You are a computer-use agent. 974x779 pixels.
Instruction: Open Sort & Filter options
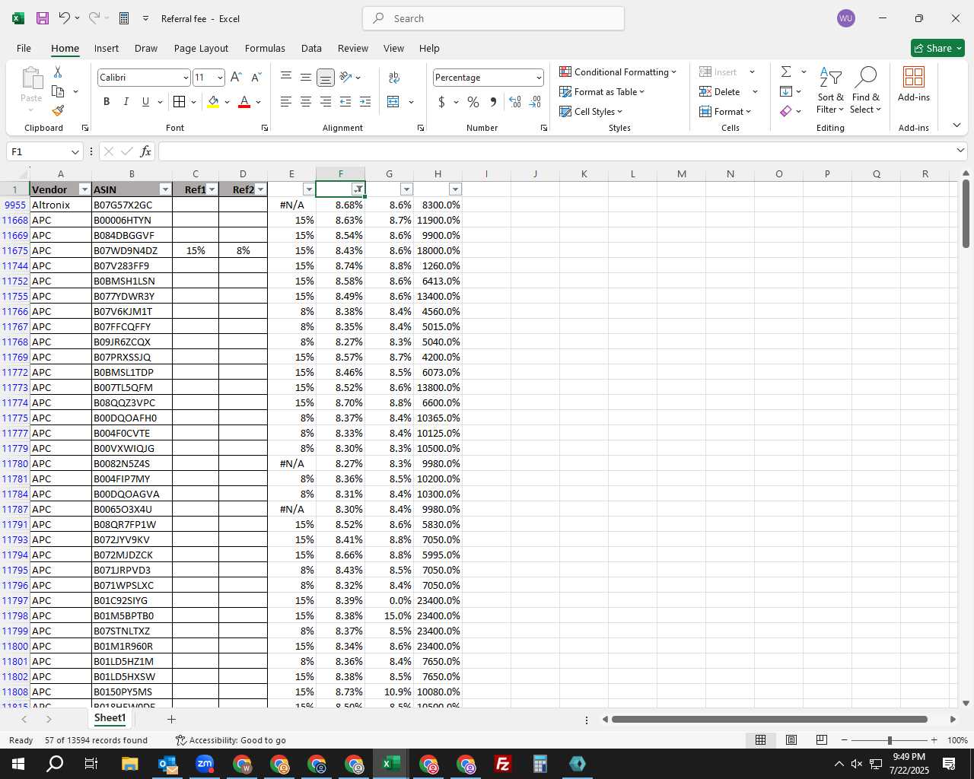pyautogui.click(x=830, y=90)
